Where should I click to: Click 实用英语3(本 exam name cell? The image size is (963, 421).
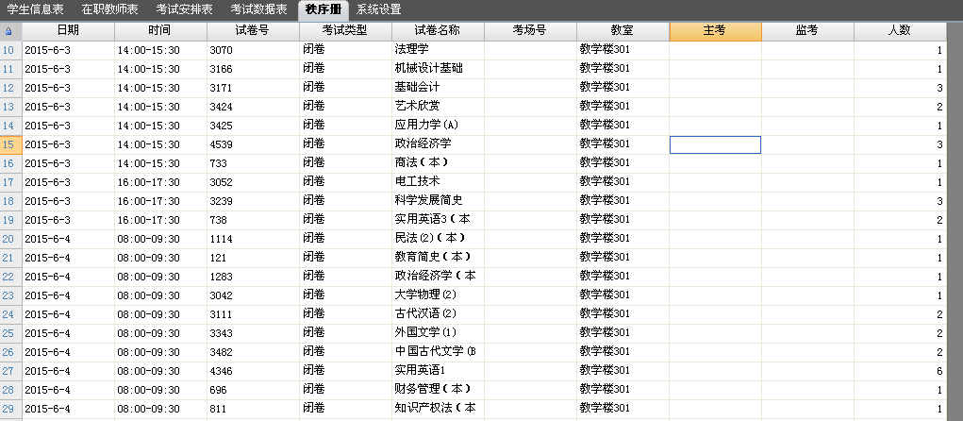438,220
